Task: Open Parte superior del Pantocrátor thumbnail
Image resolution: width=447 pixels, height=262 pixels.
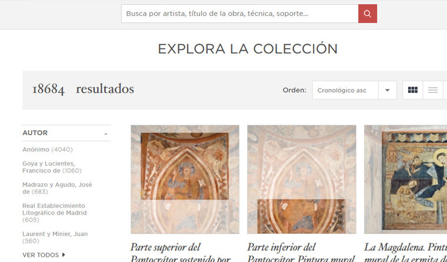Action: pyautogui.click(x=185, y=179)
